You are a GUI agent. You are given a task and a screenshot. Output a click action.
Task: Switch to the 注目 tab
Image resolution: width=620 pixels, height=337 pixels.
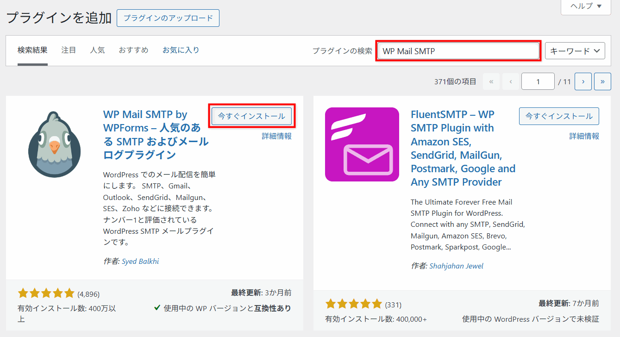(69, 50)
